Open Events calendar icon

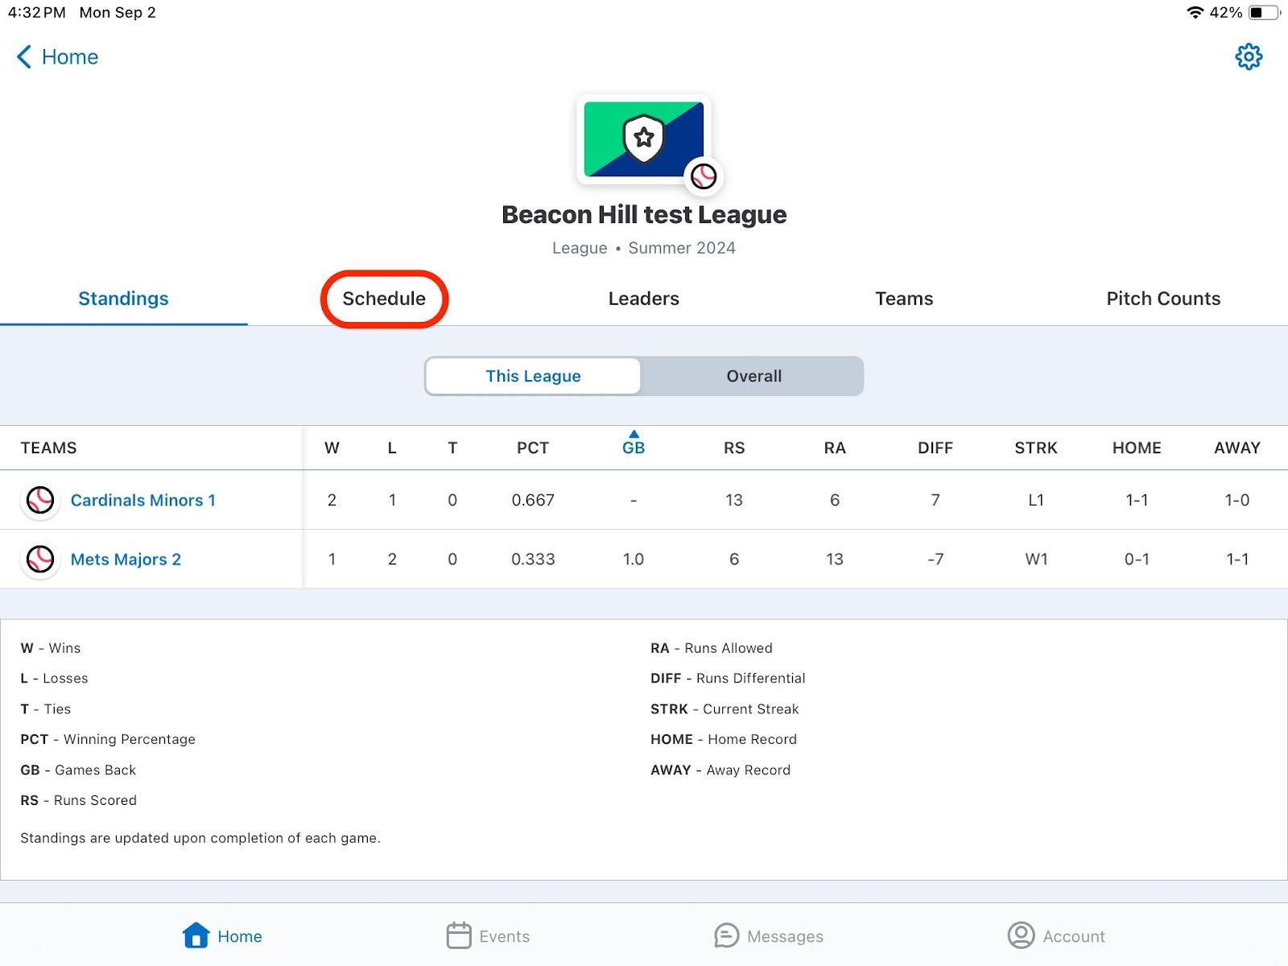click(x=459, y=935)
